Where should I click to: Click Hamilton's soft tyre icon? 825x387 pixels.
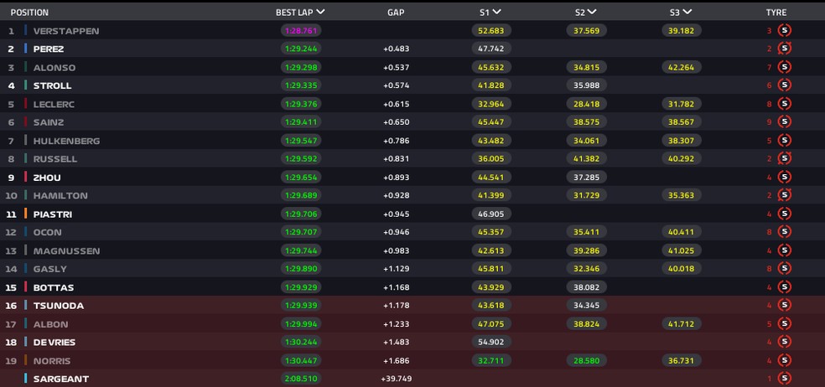coord(784,195)
